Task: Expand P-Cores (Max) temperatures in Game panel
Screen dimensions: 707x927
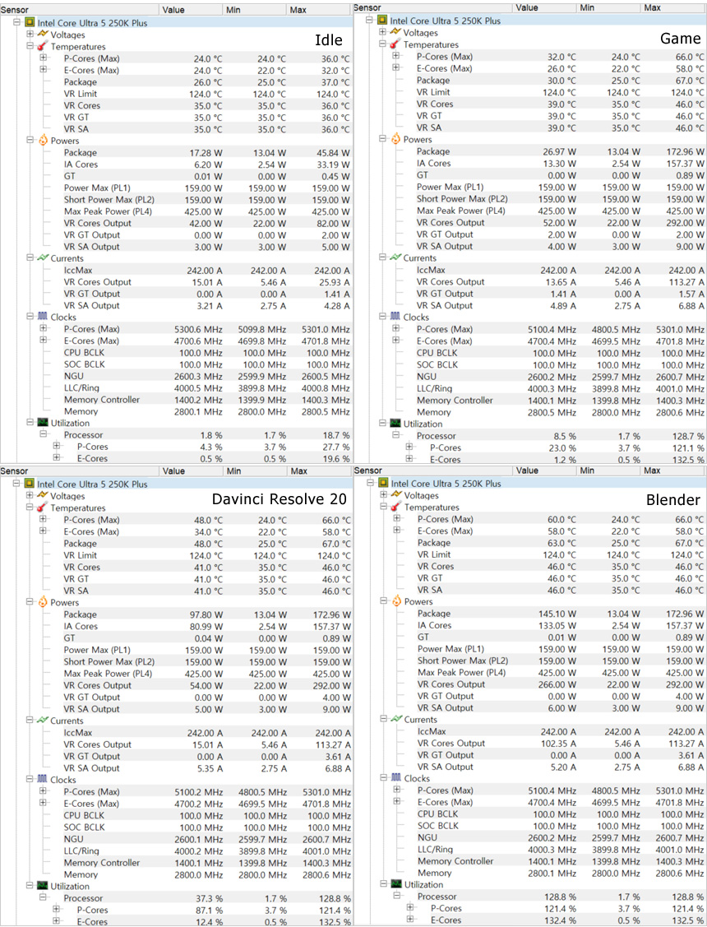Action: point(396,57)
